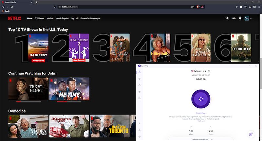This screenshot has width=262, height=141.
Task: Click Me Time progress bar
Action: pyautogui.click(x=69, y=101)
